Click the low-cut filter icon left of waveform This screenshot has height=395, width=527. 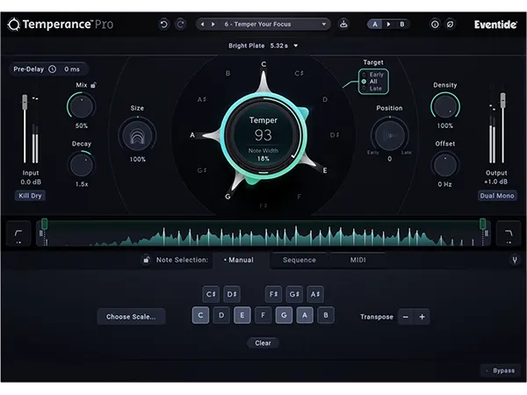pyautogui.click(x=18, y=233)
